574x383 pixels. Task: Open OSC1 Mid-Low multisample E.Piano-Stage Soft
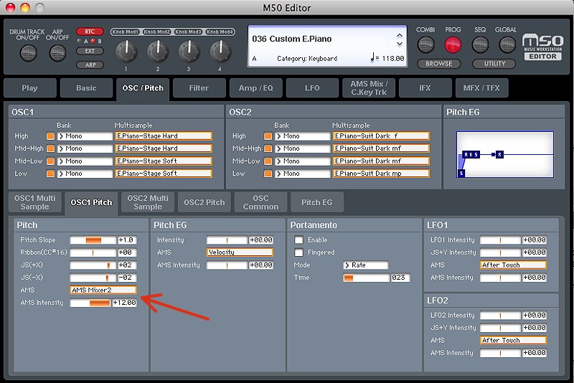coord(164,161)
